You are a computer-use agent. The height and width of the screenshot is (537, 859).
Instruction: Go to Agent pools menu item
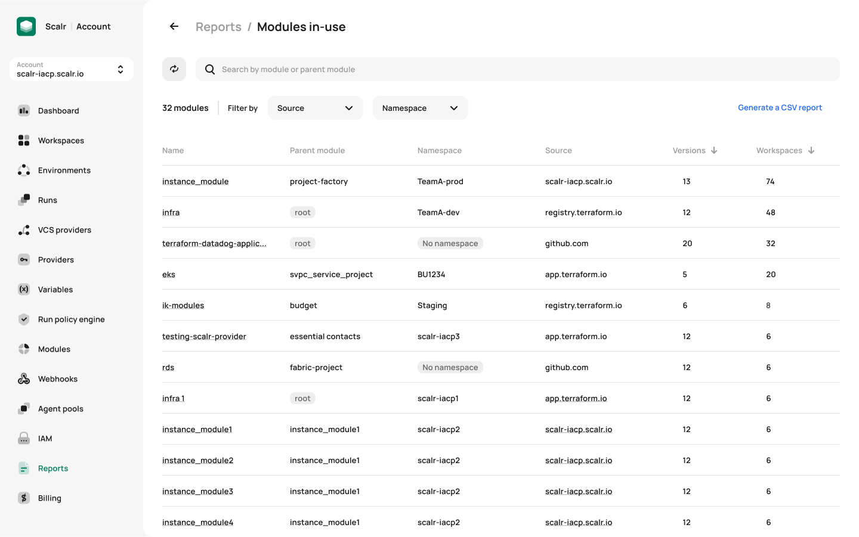tap(61, 409)
